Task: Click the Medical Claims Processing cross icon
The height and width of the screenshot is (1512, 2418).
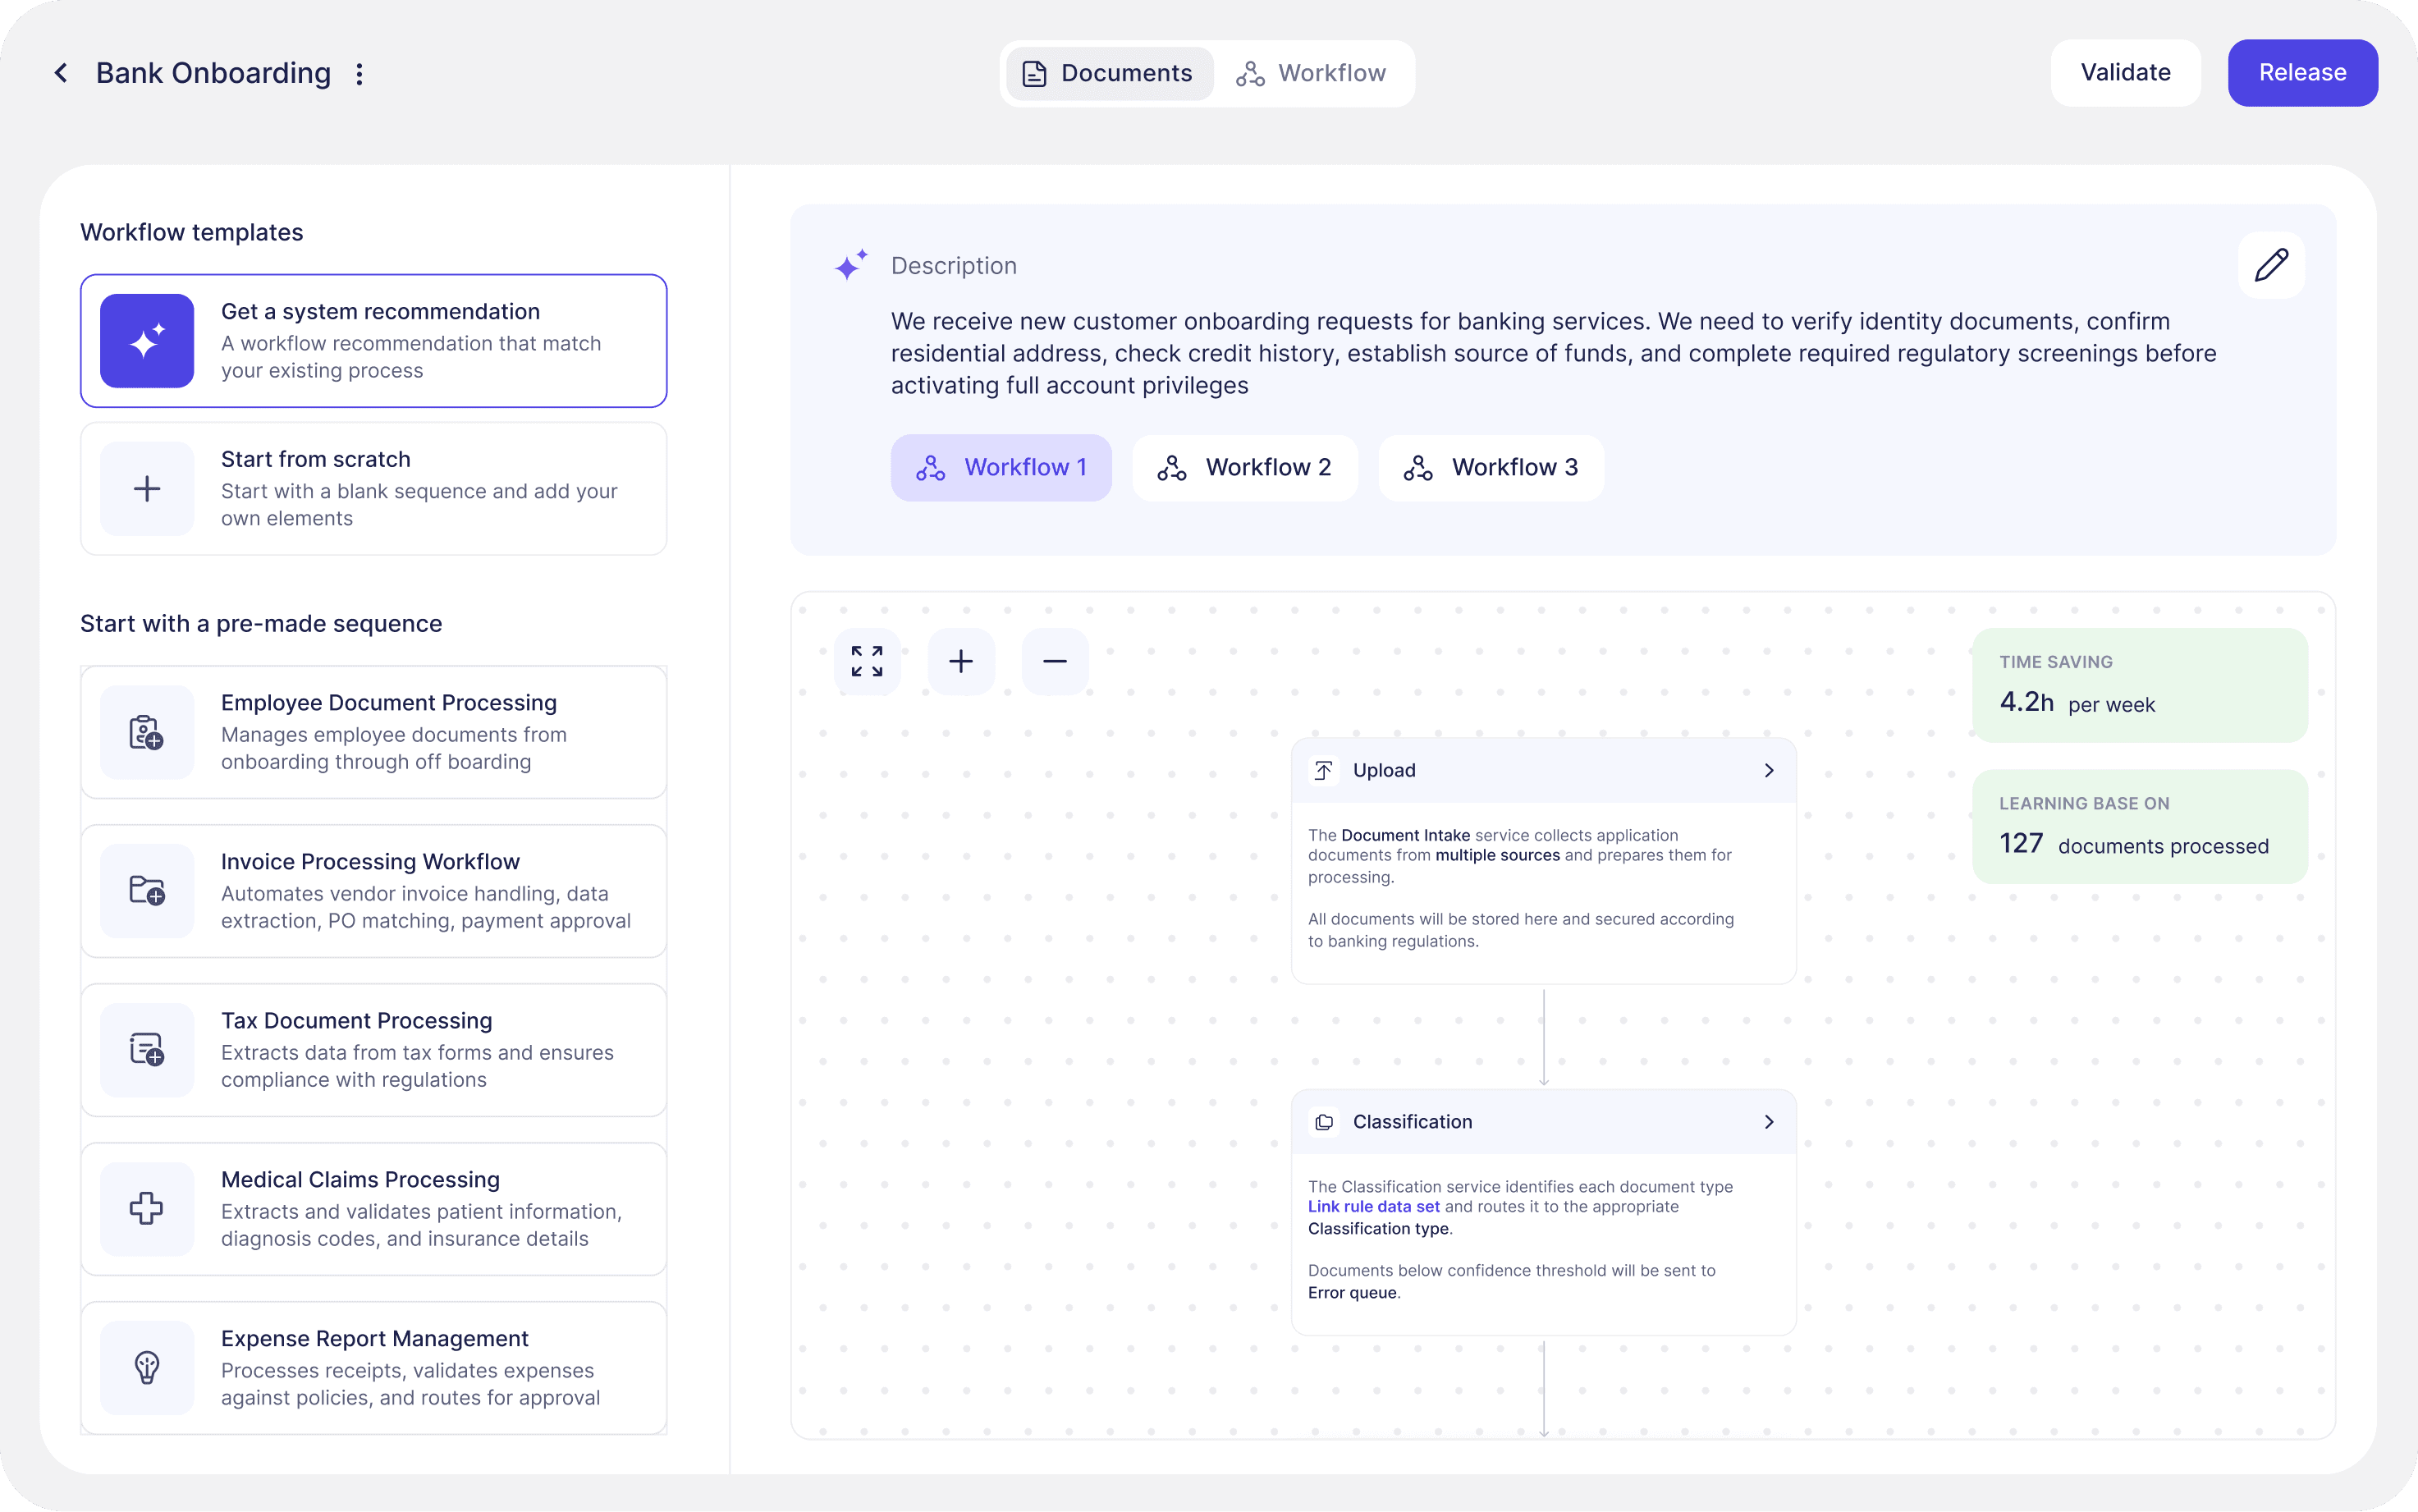Action: coord(147,1208)
